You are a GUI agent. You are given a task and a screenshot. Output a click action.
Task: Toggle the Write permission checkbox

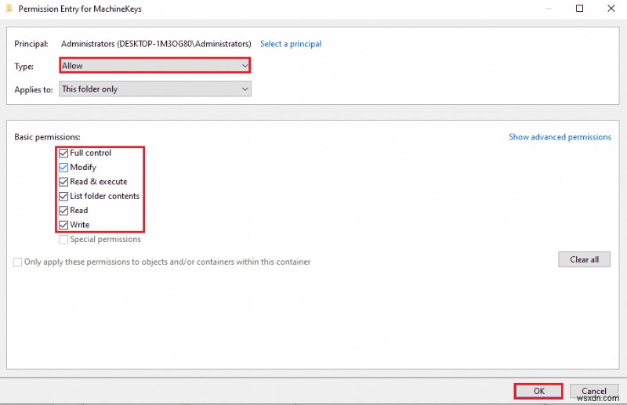(63, 225)
